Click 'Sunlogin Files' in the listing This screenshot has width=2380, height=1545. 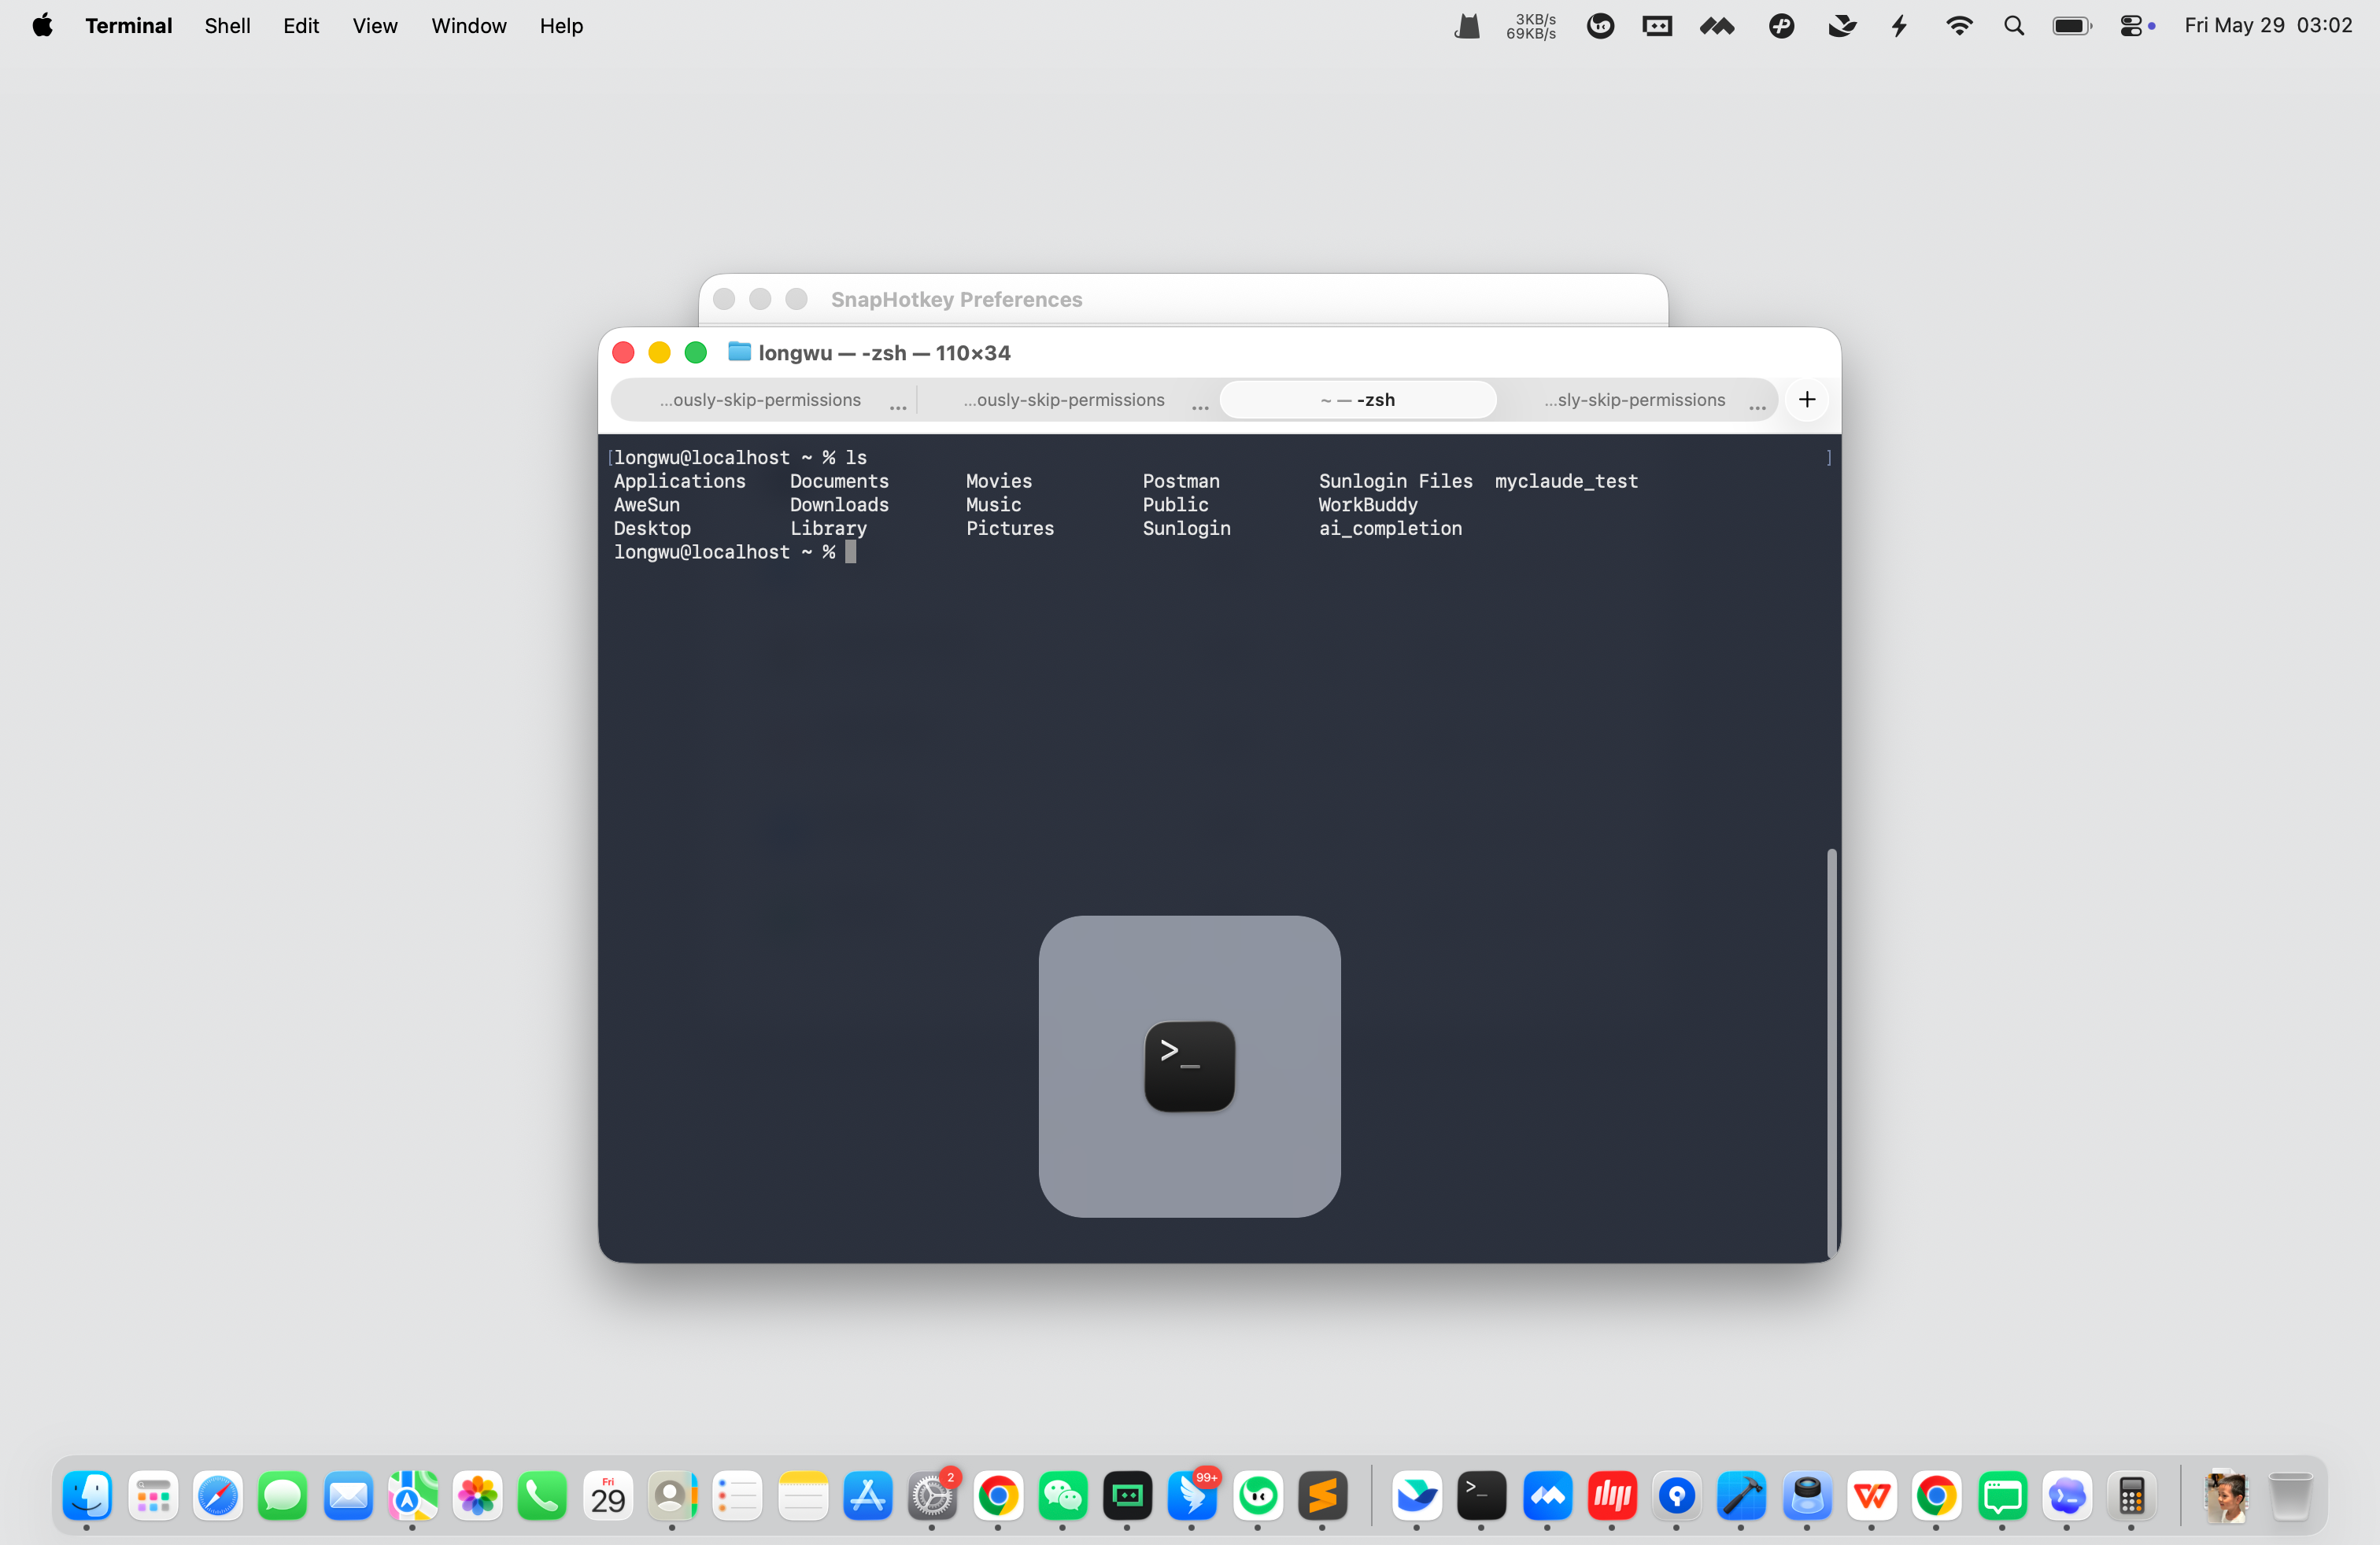(1395, 481)
